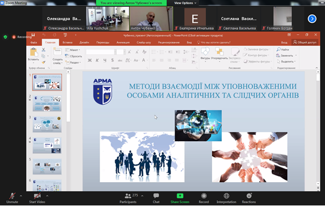Toggle strikethrough abc formatting

pos(120,60)
